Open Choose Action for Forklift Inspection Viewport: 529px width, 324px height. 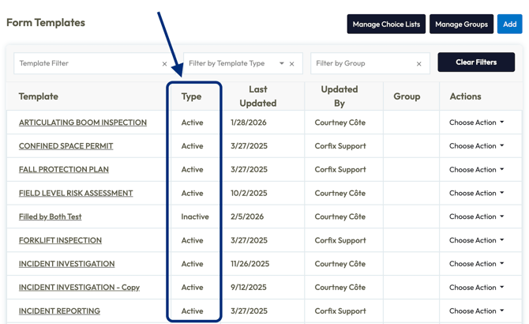(x=476, y=240)
